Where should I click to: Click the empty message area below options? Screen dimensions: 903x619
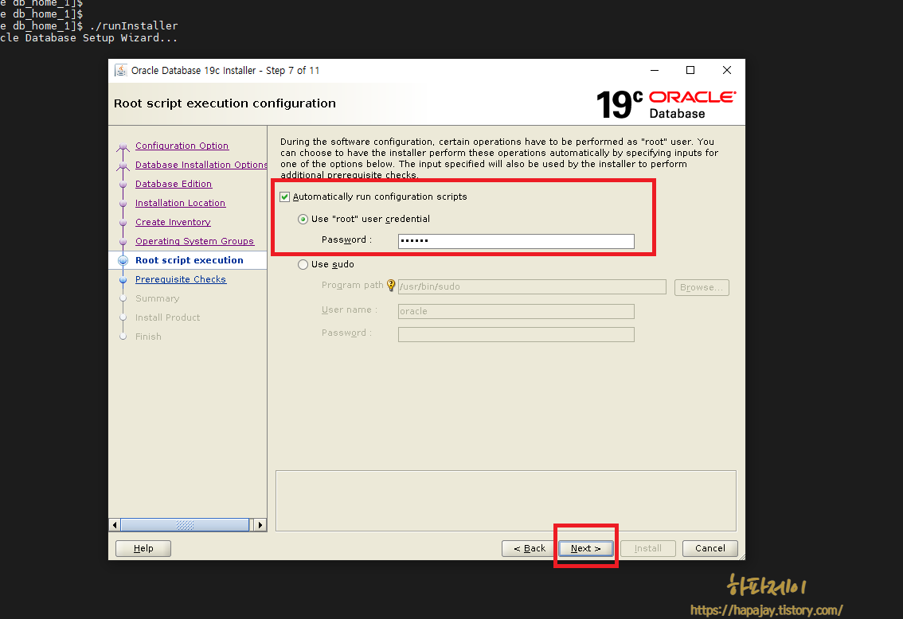tap(506, 500)
